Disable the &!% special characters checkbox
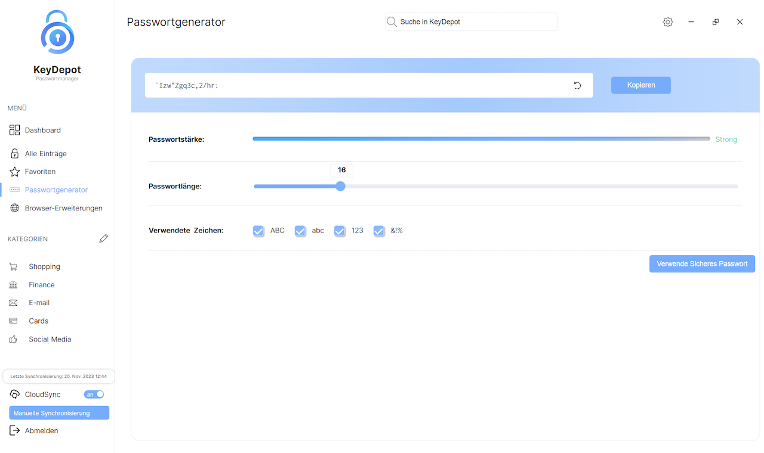 pyautogui.click(x=379, y=231)
